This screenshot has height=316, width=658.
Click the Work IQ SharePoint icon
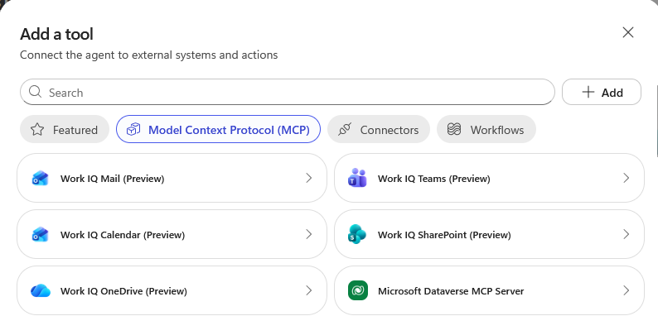[357, 234]
